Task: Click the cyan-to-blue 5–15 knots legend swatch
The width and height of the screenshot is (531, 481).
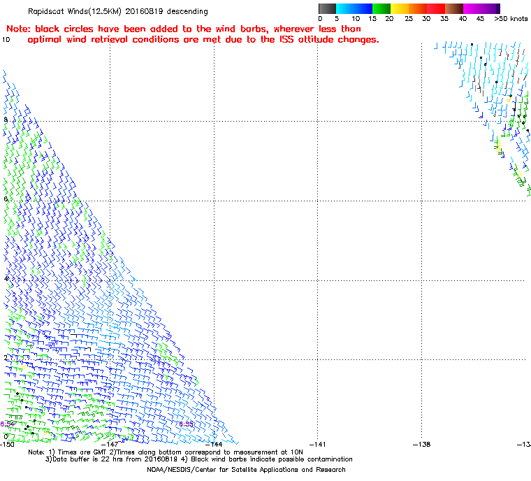Action: (354, 8)
